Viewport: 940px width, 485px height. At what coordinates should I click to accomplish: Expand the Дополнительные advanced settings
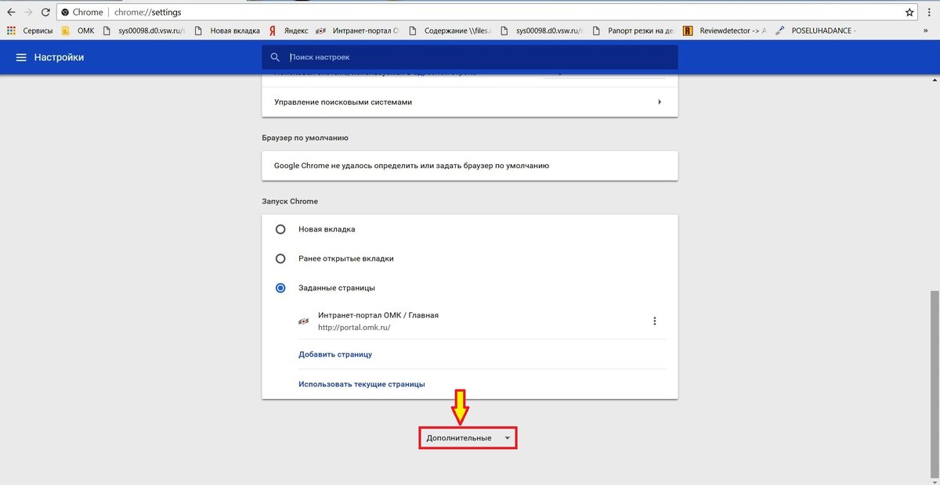468,438
